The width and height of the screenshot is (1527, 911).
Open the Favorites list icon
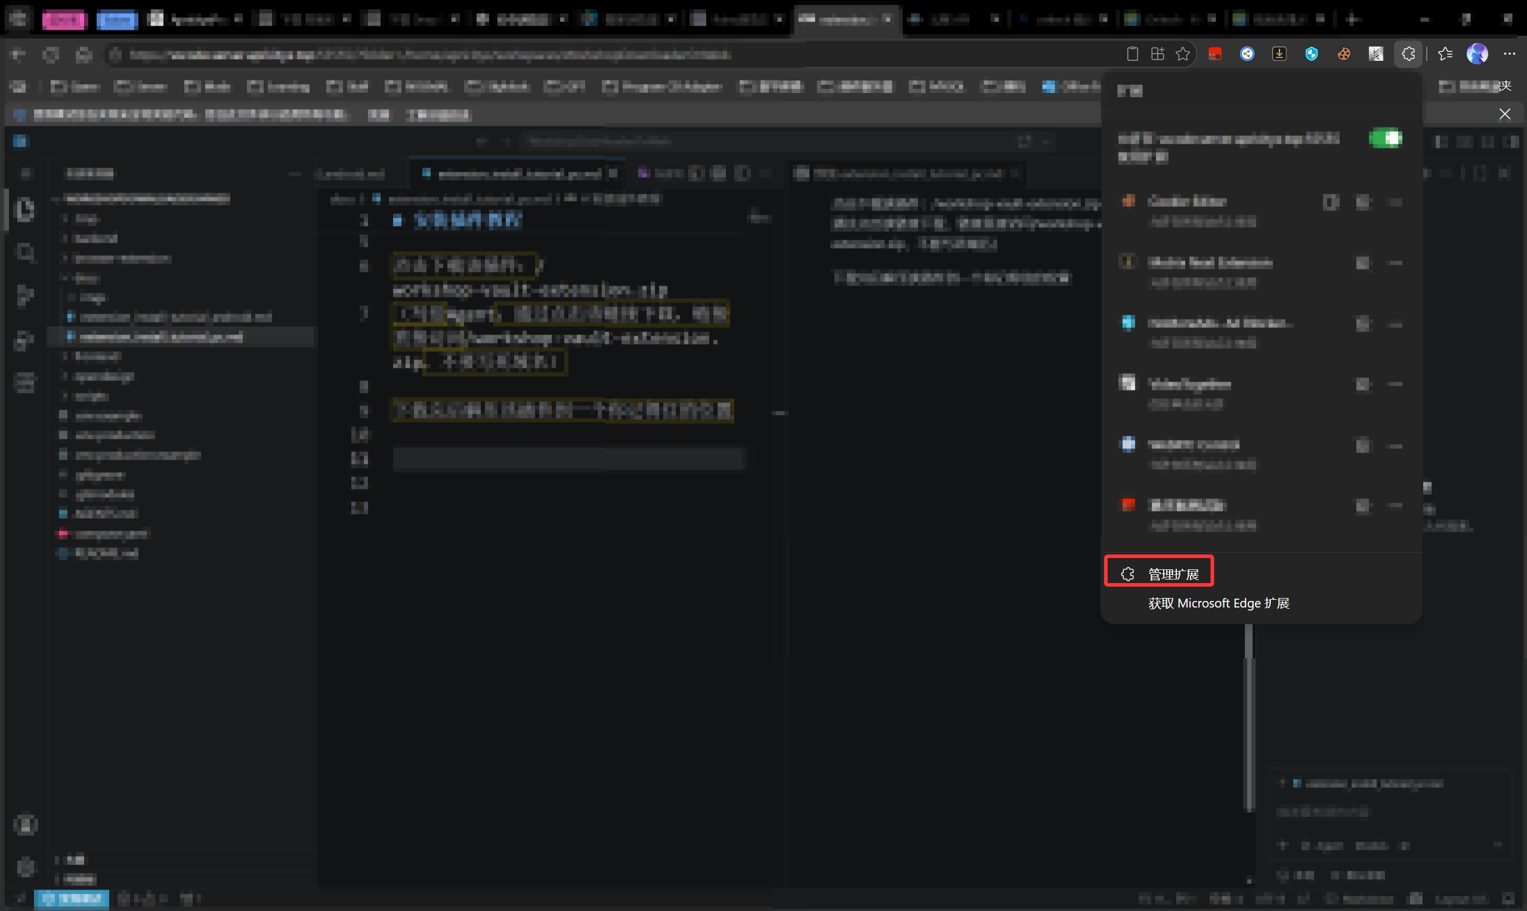(x=1445, y=54)
